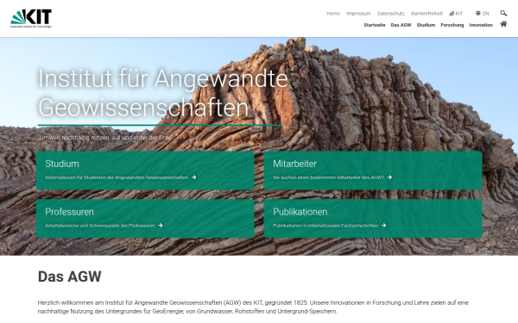Screen dimensions: 518x323
Task: Open the Home link in the header
Action: tap(333, 14)
